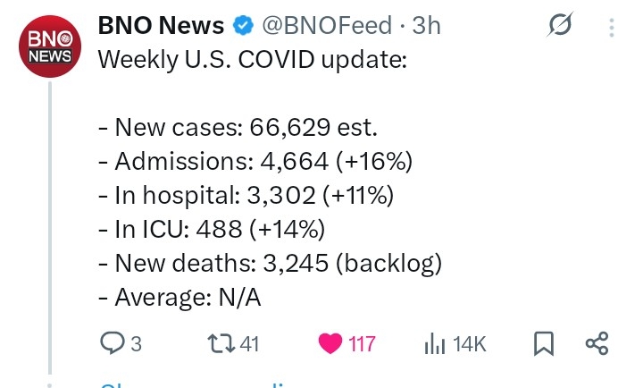Click the reply count 3
The width and height of the screenshot is (643, 388).
tap(137, 343)
